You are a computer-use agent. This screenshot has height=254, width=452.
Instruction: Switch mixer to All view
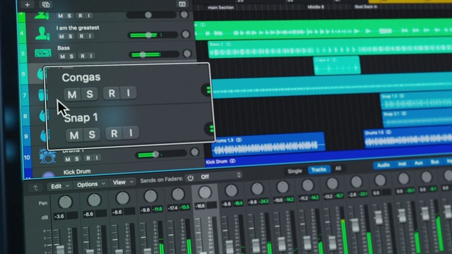338,169
